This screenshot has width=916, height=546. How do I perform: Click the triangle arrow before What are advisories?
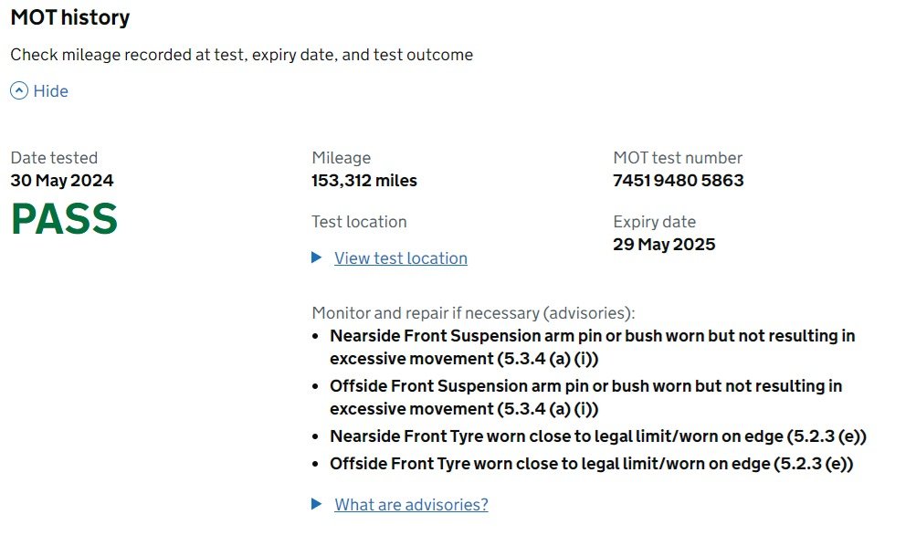click(317, 504)
